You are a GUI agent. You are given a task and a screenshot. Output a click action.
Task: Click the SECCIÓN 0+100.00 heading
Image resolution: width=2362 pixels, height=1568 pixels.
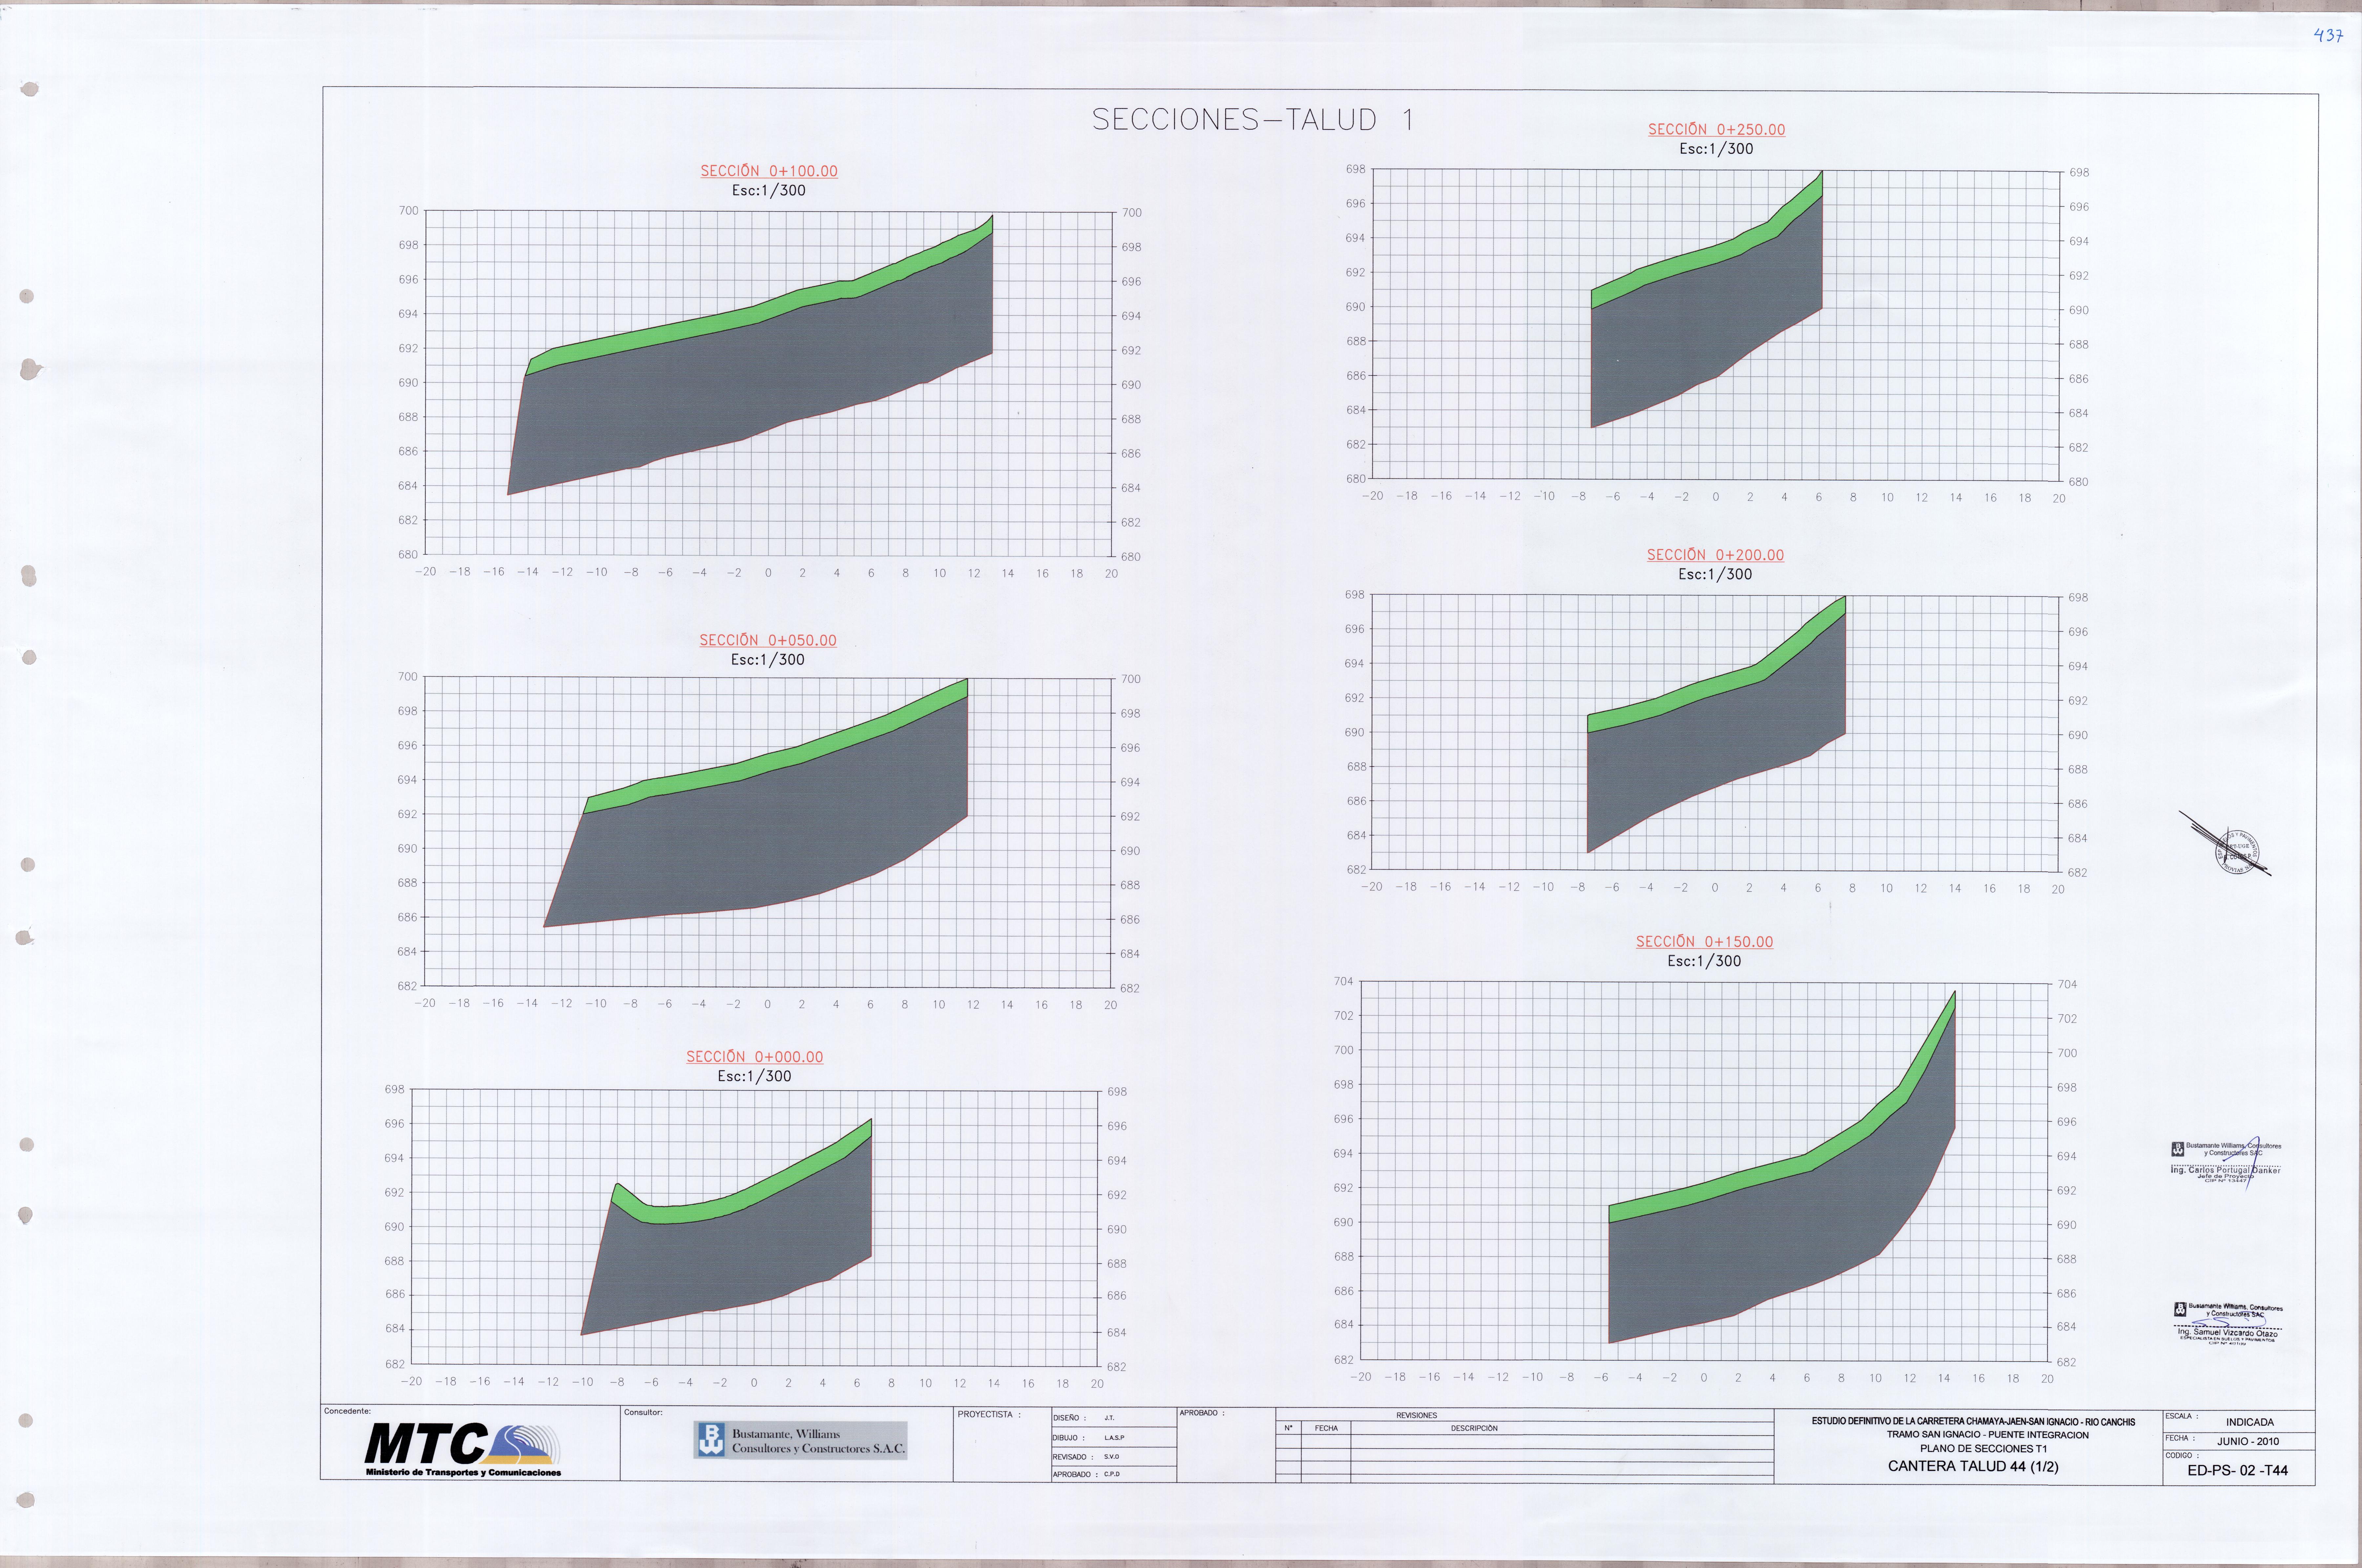[769, 171]
